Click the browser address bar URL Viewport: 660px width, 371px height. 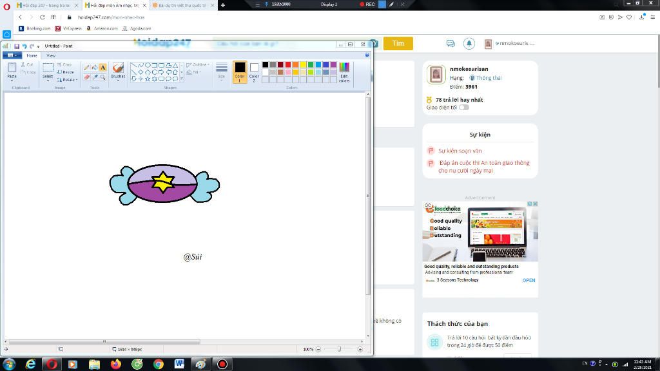pos(111,17)
